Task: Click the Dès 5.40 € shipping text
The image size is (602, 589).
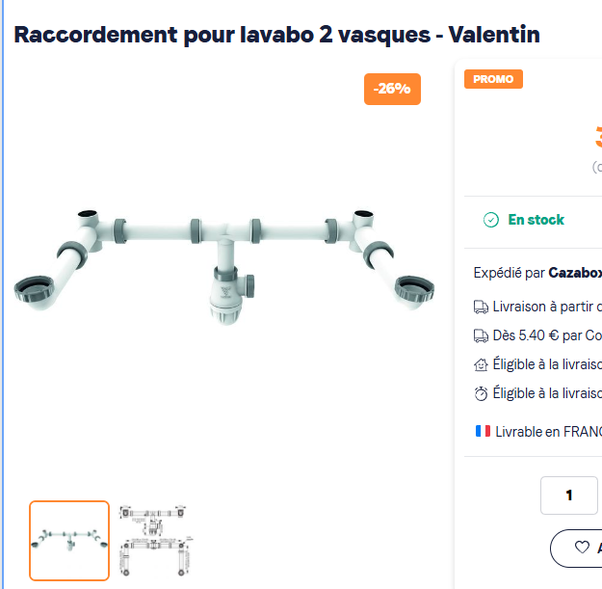Action: pos(547,335)
